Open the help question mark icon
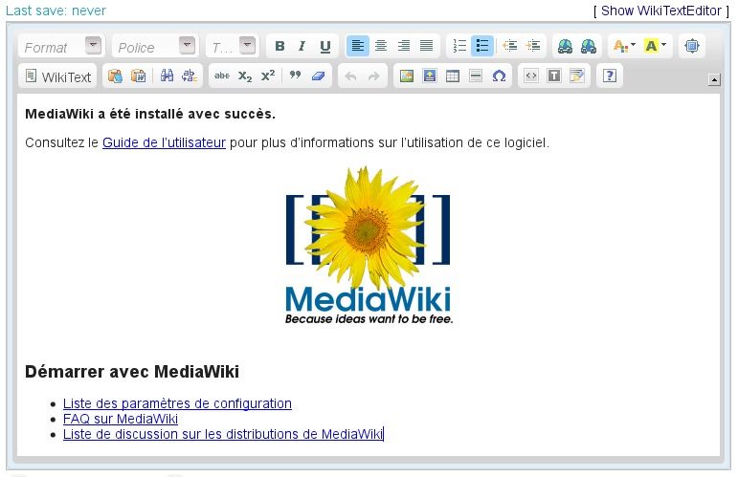Image resolution: width=738 pixels, height=477 pixels. pyautogui.click(x=610, y=76)
